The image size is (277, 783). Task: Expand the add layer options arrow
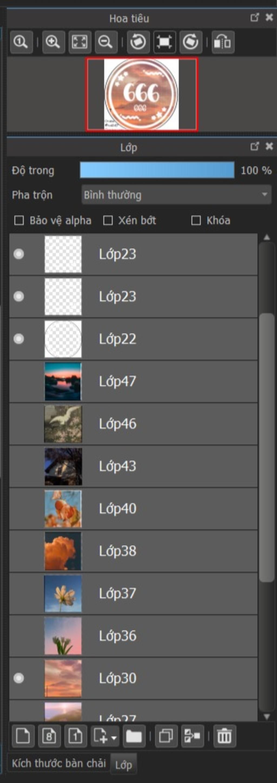click(114, 738)
